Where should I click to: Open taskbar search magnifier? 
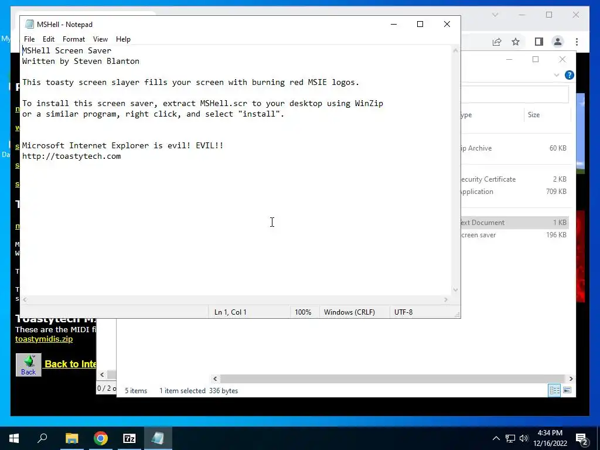[x=42, y=438]
